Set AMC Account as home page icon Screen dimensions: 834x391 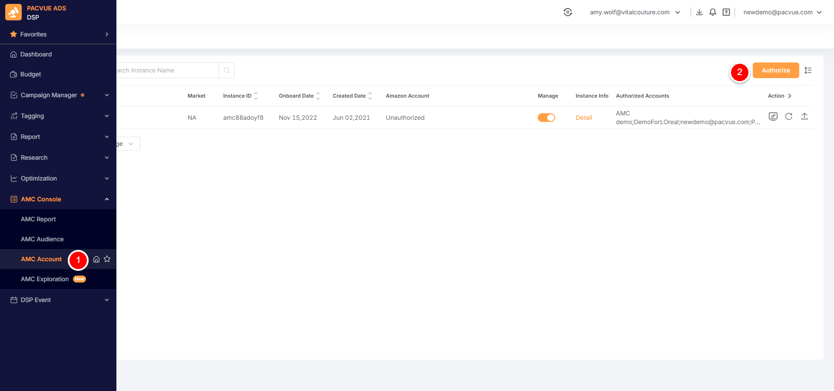96,259
